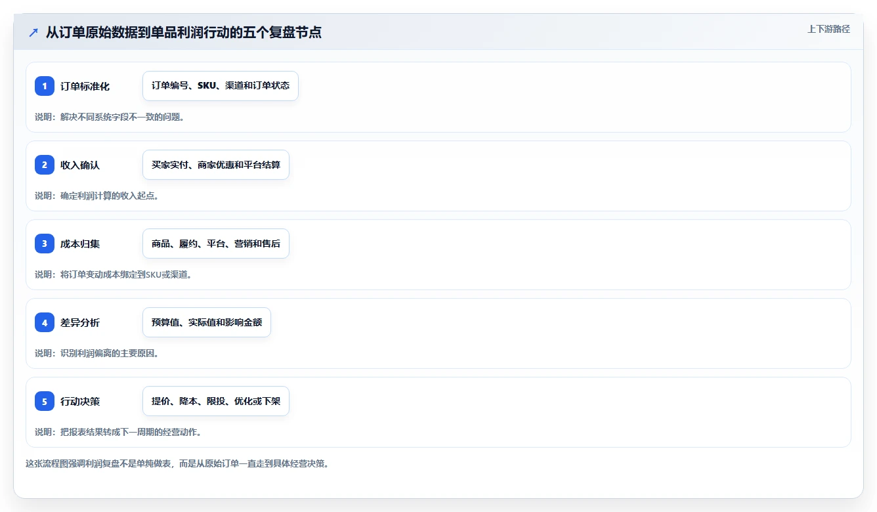Click the number 1 step badge
Image resolution: width=877 pixels, height=512 pixels.
click(x=45, y=86)
